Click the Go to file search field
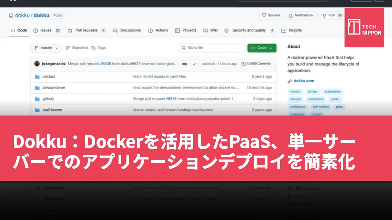 [212, 48]
